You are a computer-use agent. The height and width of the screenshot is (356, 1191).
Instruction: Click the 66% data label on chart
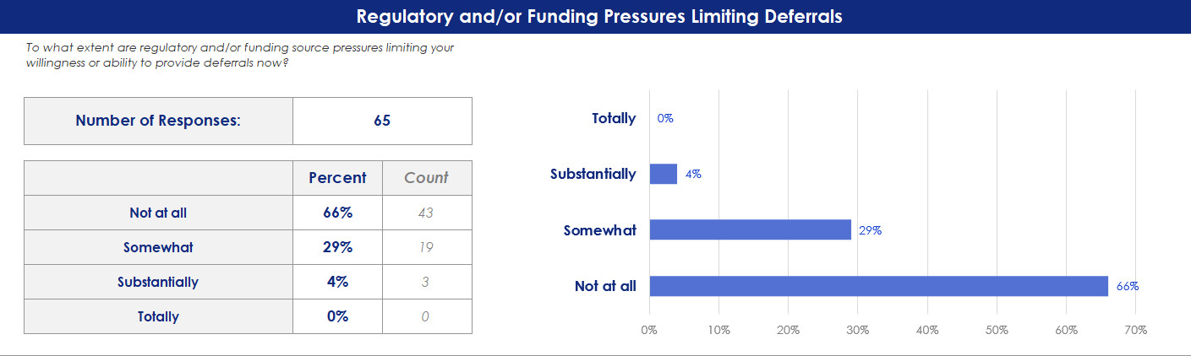1128,286
